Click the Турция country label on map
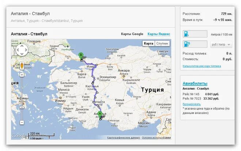 pos(152,90)
